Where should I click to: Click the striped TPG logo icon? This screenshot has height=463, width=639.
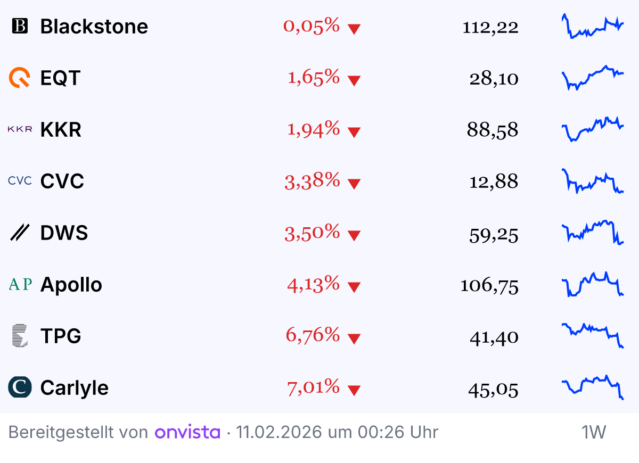pos(20,336)
